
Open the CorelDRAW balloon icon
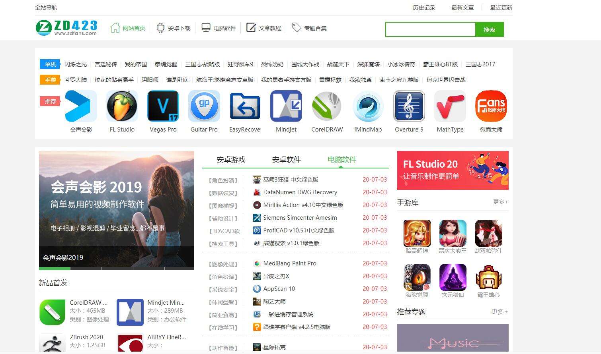[327, 106]
